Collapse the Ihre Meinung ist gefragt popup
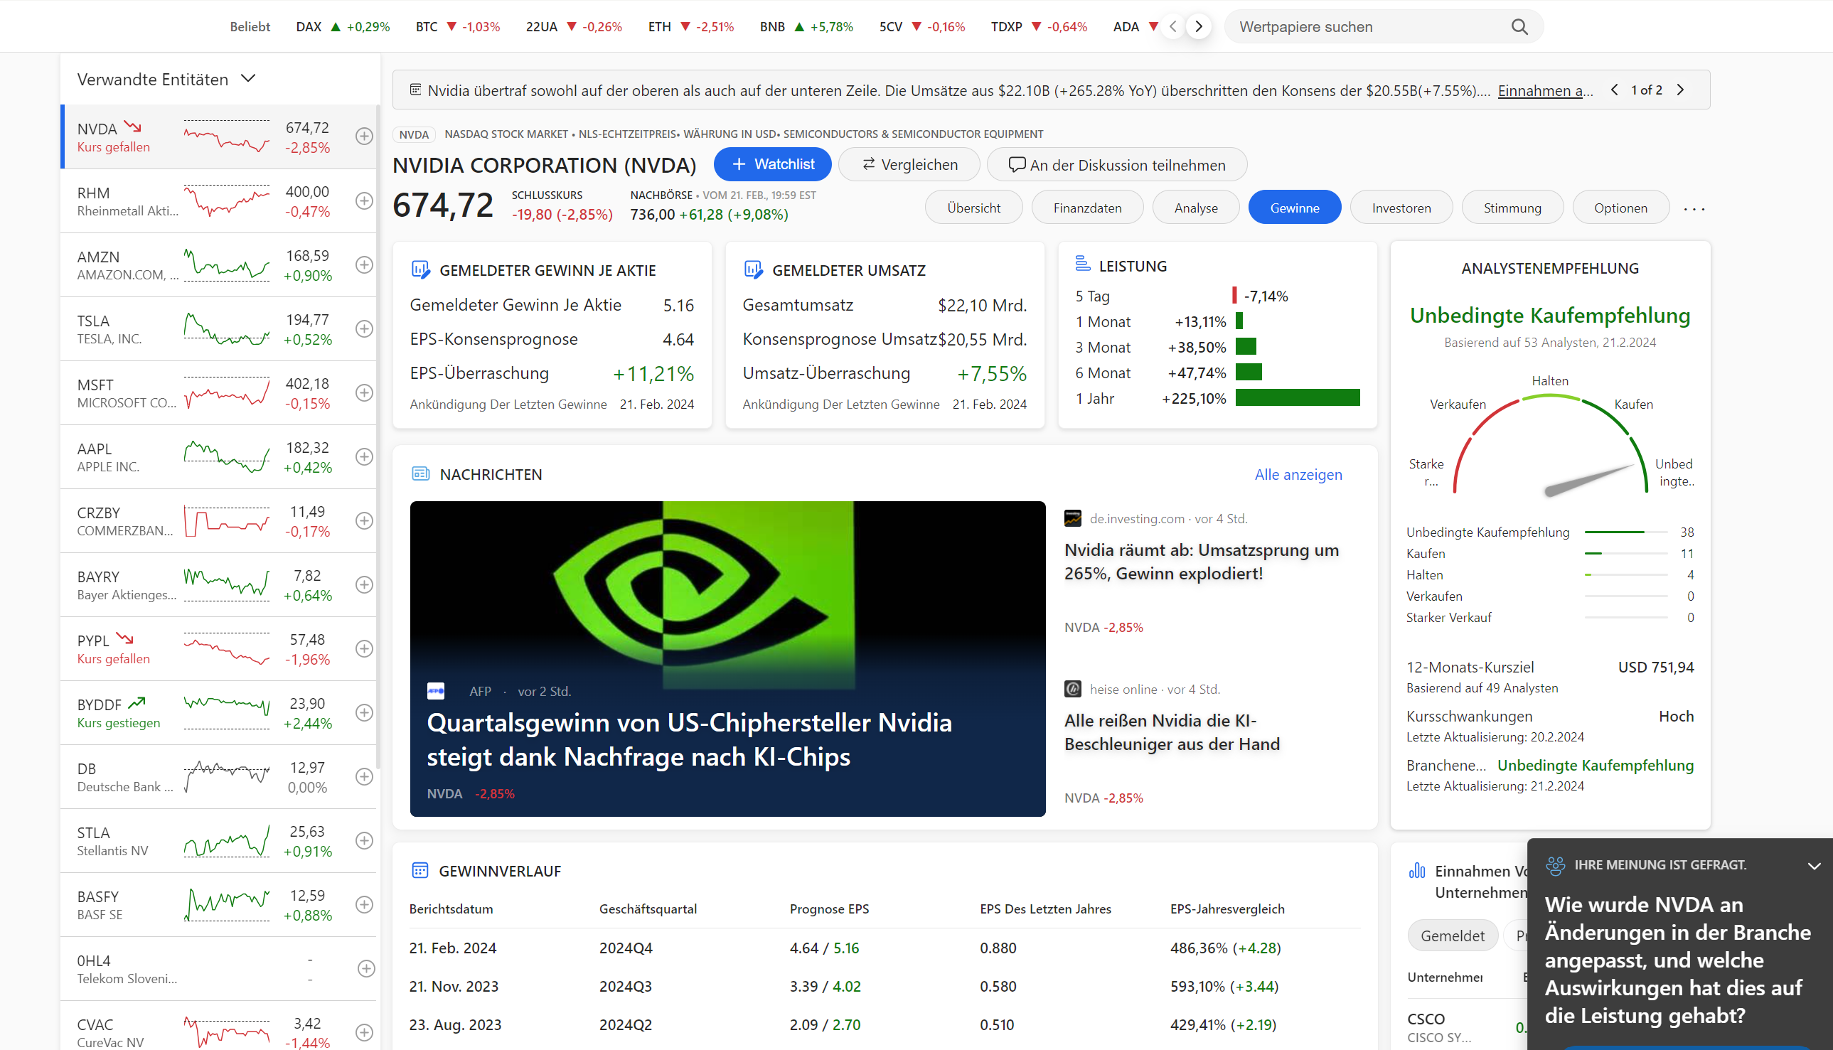 [1814, 866]
